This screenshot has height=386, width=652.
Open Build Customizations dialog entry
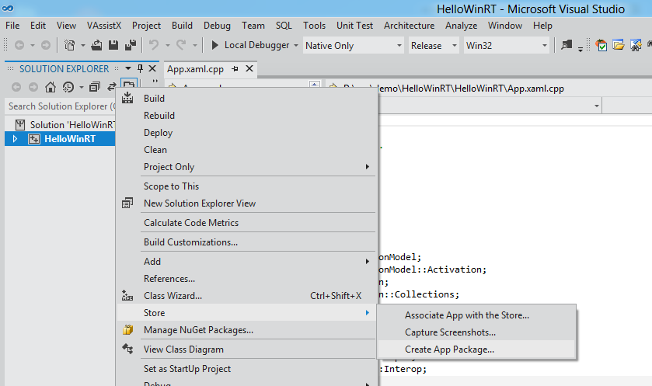click(x=247, y=242)
